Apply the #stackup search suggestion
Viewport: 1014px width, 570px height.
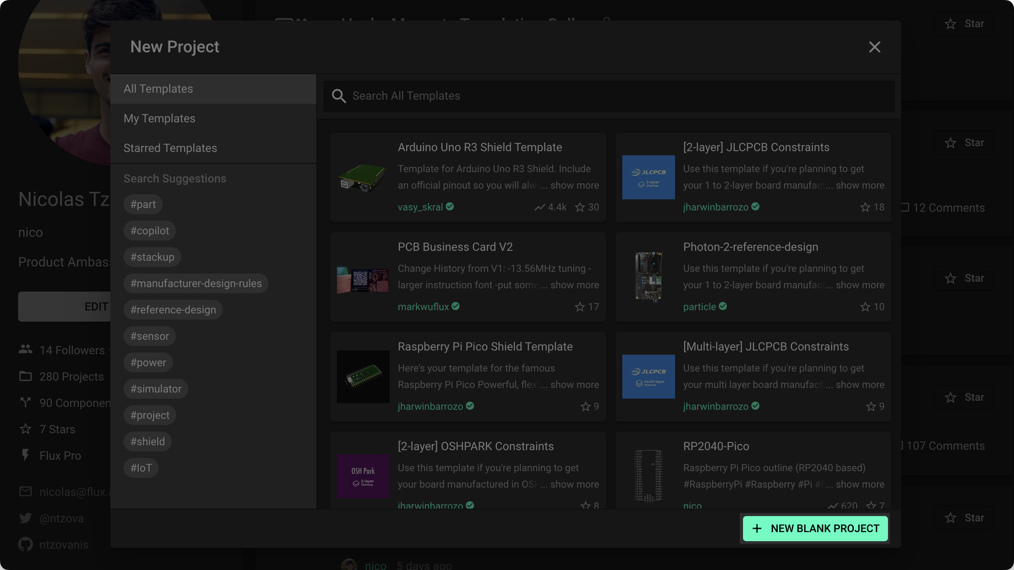(x=152, y=257)
